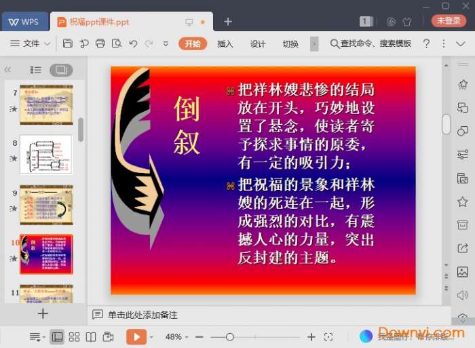Viewport: 475px width, 348px height.
Task: Select slide 11 thumbnail
Action: click(46, 294)
